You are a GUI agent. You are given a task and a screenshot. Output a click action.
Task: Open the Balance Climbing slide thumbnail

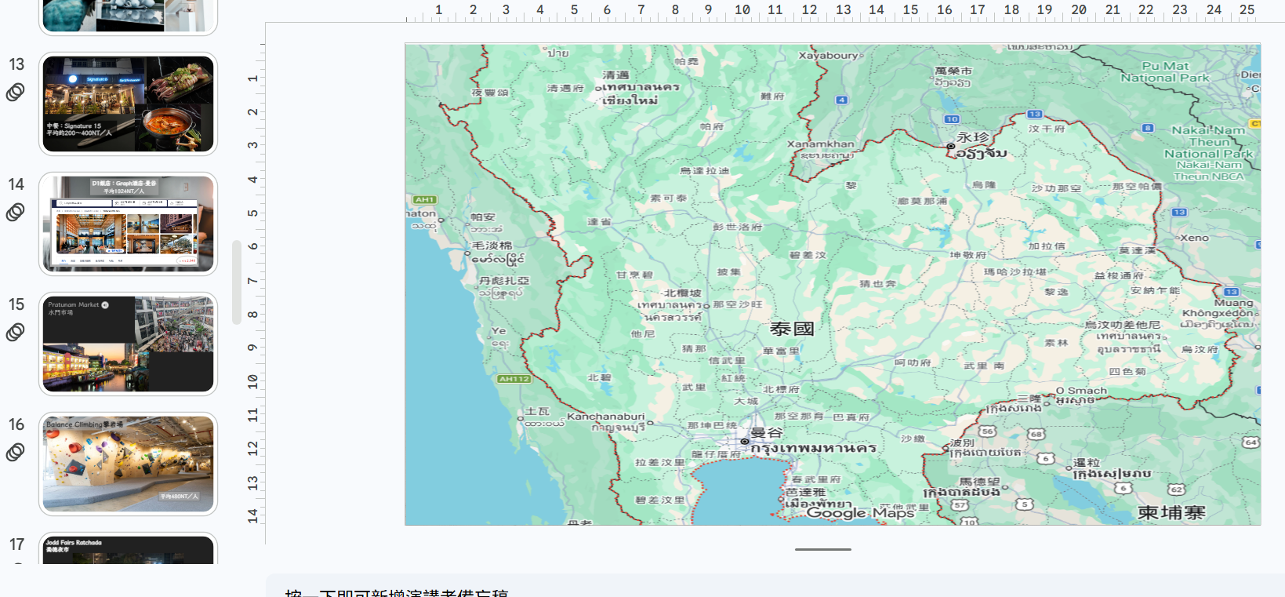(128, 464)
